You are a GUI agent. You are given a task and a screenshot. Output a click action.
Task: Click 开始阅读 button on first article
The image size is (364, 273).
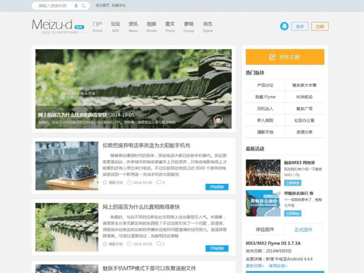(x=217, y=187)
